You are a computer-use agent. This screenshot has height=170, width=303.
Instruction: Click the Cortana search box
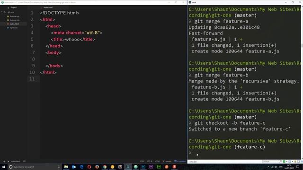35,167
